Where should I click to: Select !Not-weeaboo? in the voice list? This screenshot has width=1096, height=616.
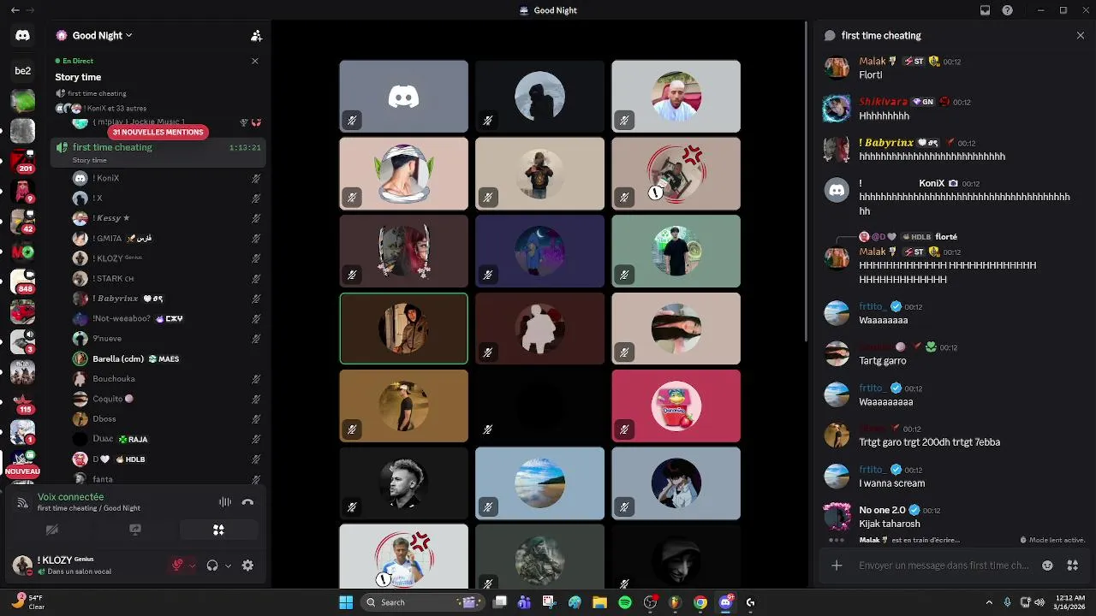168,318
